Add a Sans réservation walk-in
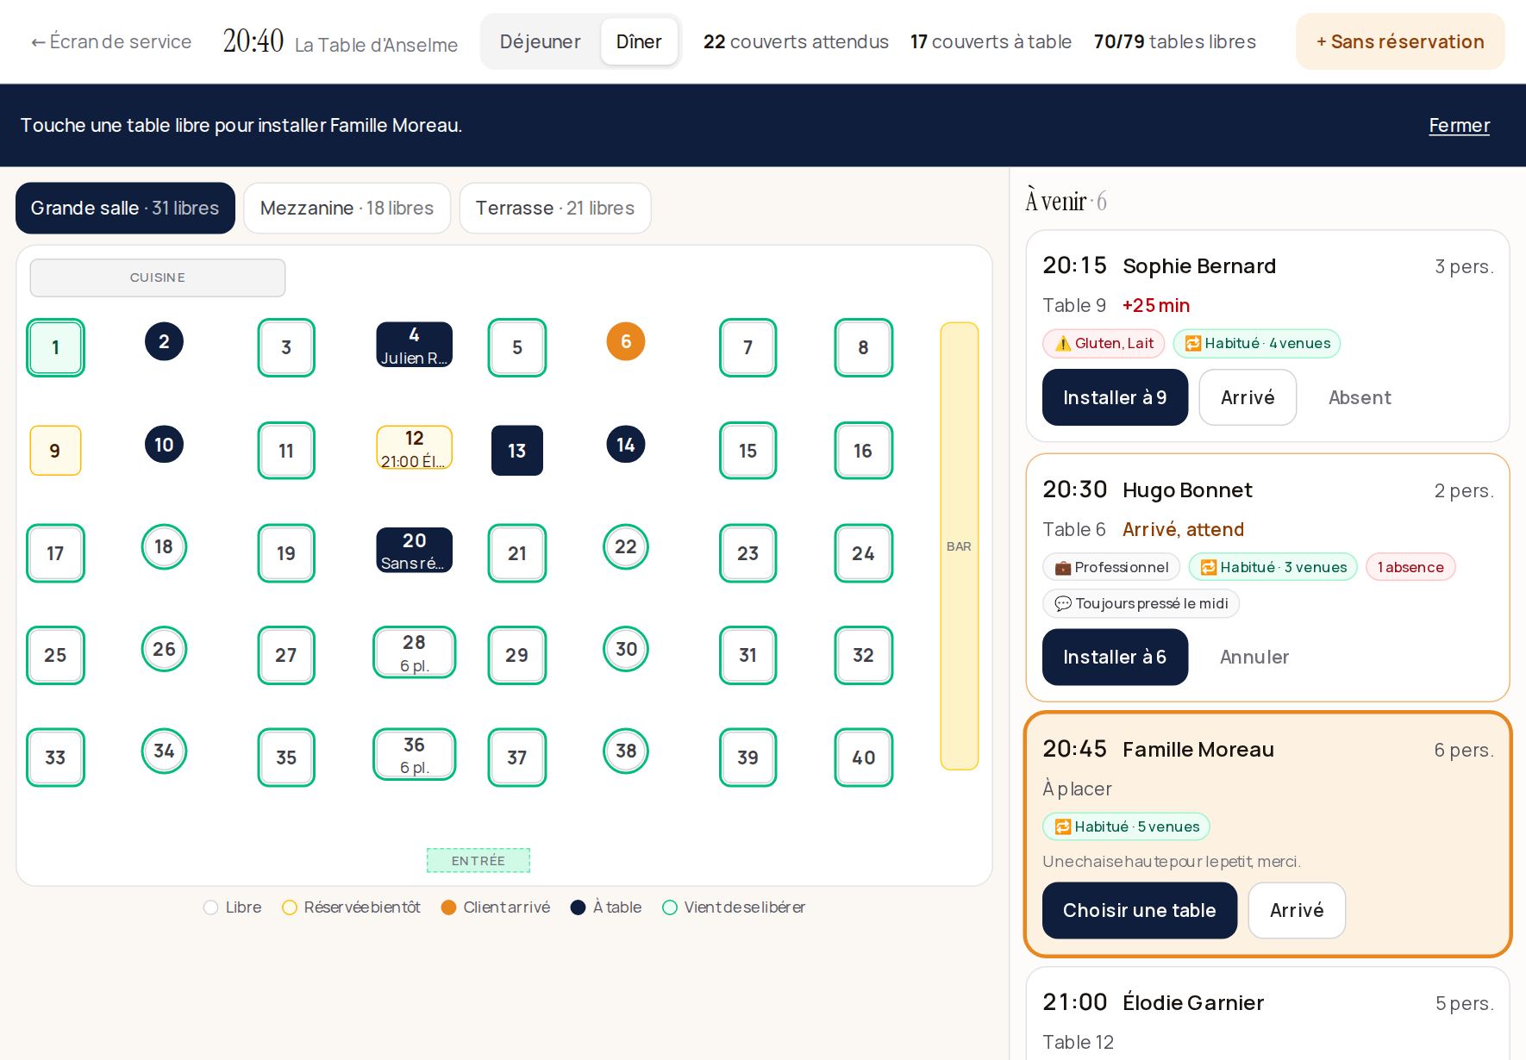This screenshot has width=1526, height=1060. pos(1400,41)
